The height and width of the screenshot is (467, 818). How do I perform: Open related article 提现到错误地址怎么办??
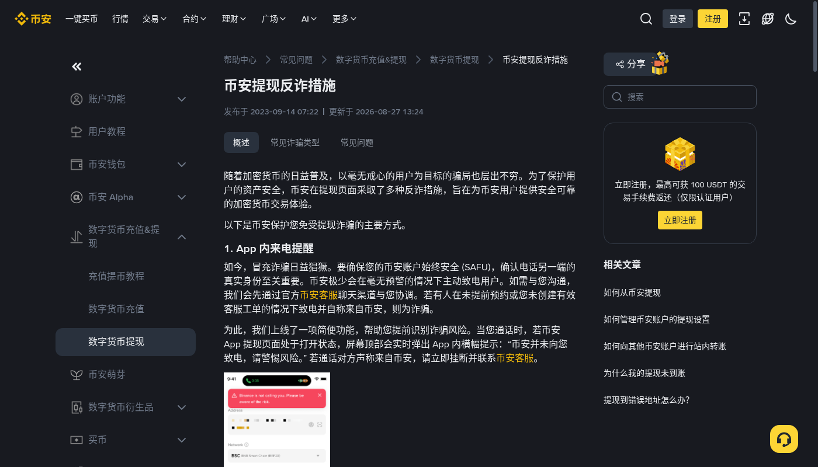[x=647, y=400]
